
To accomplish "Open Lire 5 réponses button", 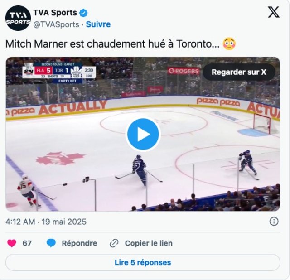I will pos(143,262).
